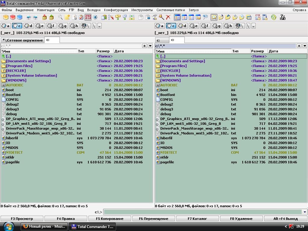
Task: Open the Выделение menu
Action: tap(25, 10)
